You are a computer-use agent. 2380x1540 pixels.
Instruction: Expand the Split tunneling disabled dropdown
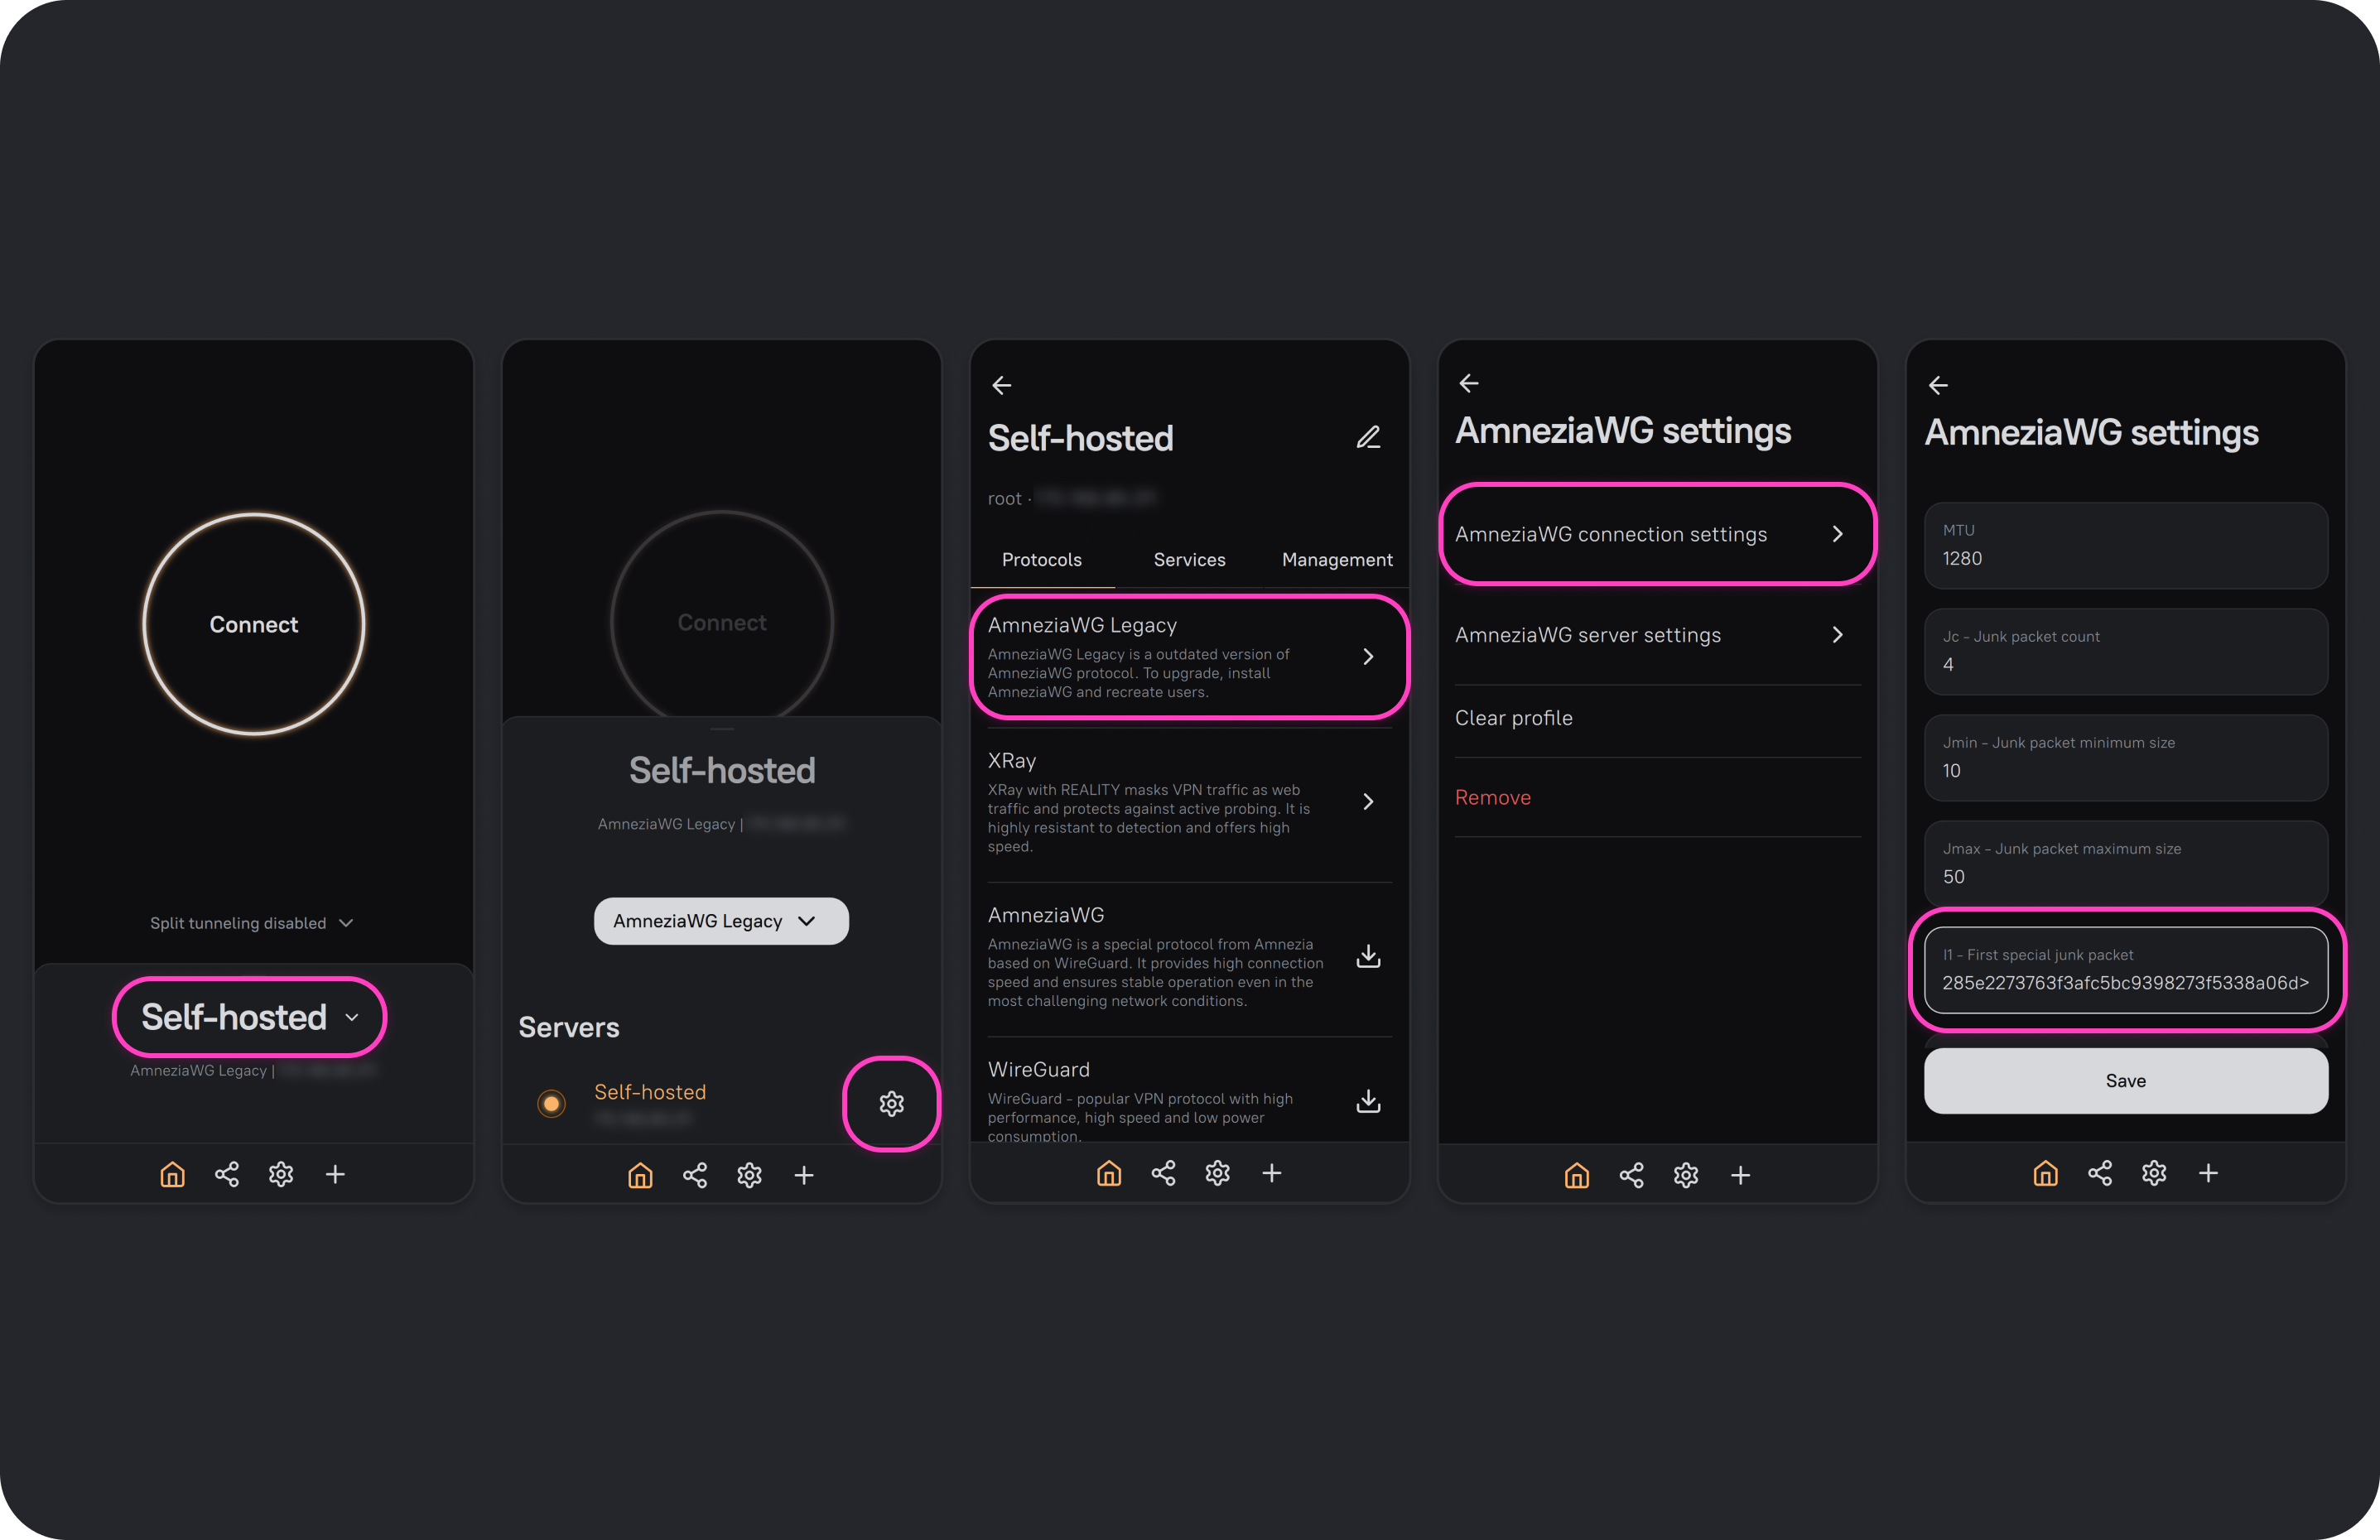[252, 923]
